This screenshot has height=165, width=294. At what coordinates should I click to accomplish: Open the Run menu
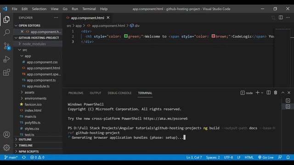pyautogui.click(x=74, y=9)
